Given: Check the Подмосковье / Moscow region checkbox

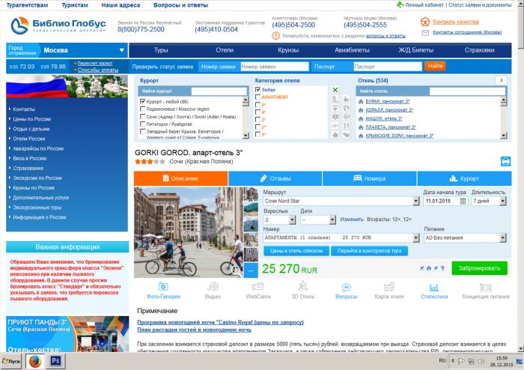Looking at the screenshot, I should click(143, 109).
